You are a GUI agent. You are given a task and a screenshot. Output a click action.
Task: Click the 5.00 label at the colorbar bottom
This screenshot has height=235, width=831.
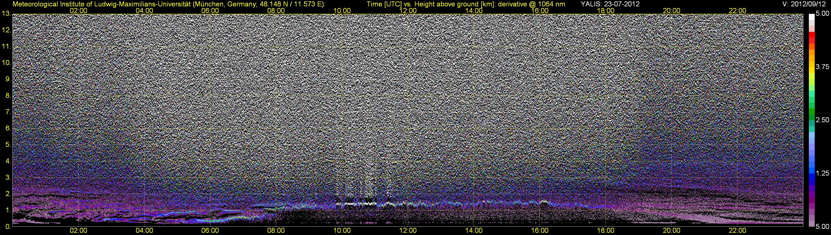pos(822,227)
